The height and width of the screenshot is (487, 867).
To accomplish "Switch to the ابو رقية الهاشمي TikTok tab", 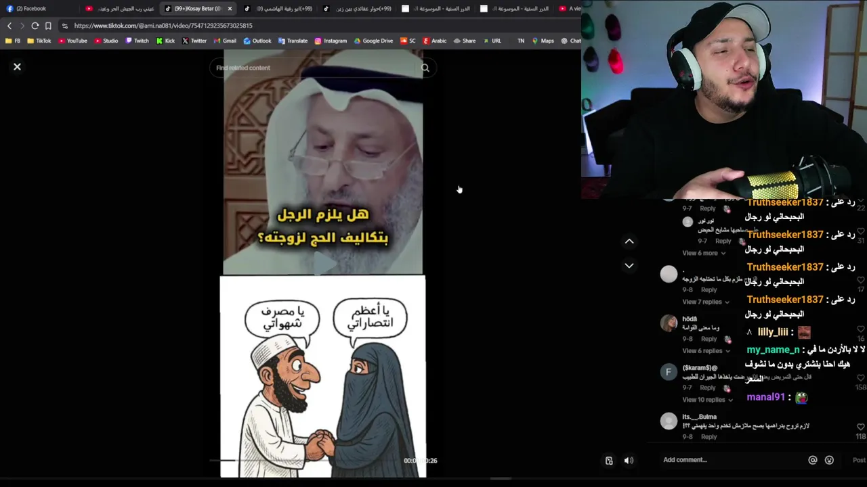I will (x=278, y=9).
